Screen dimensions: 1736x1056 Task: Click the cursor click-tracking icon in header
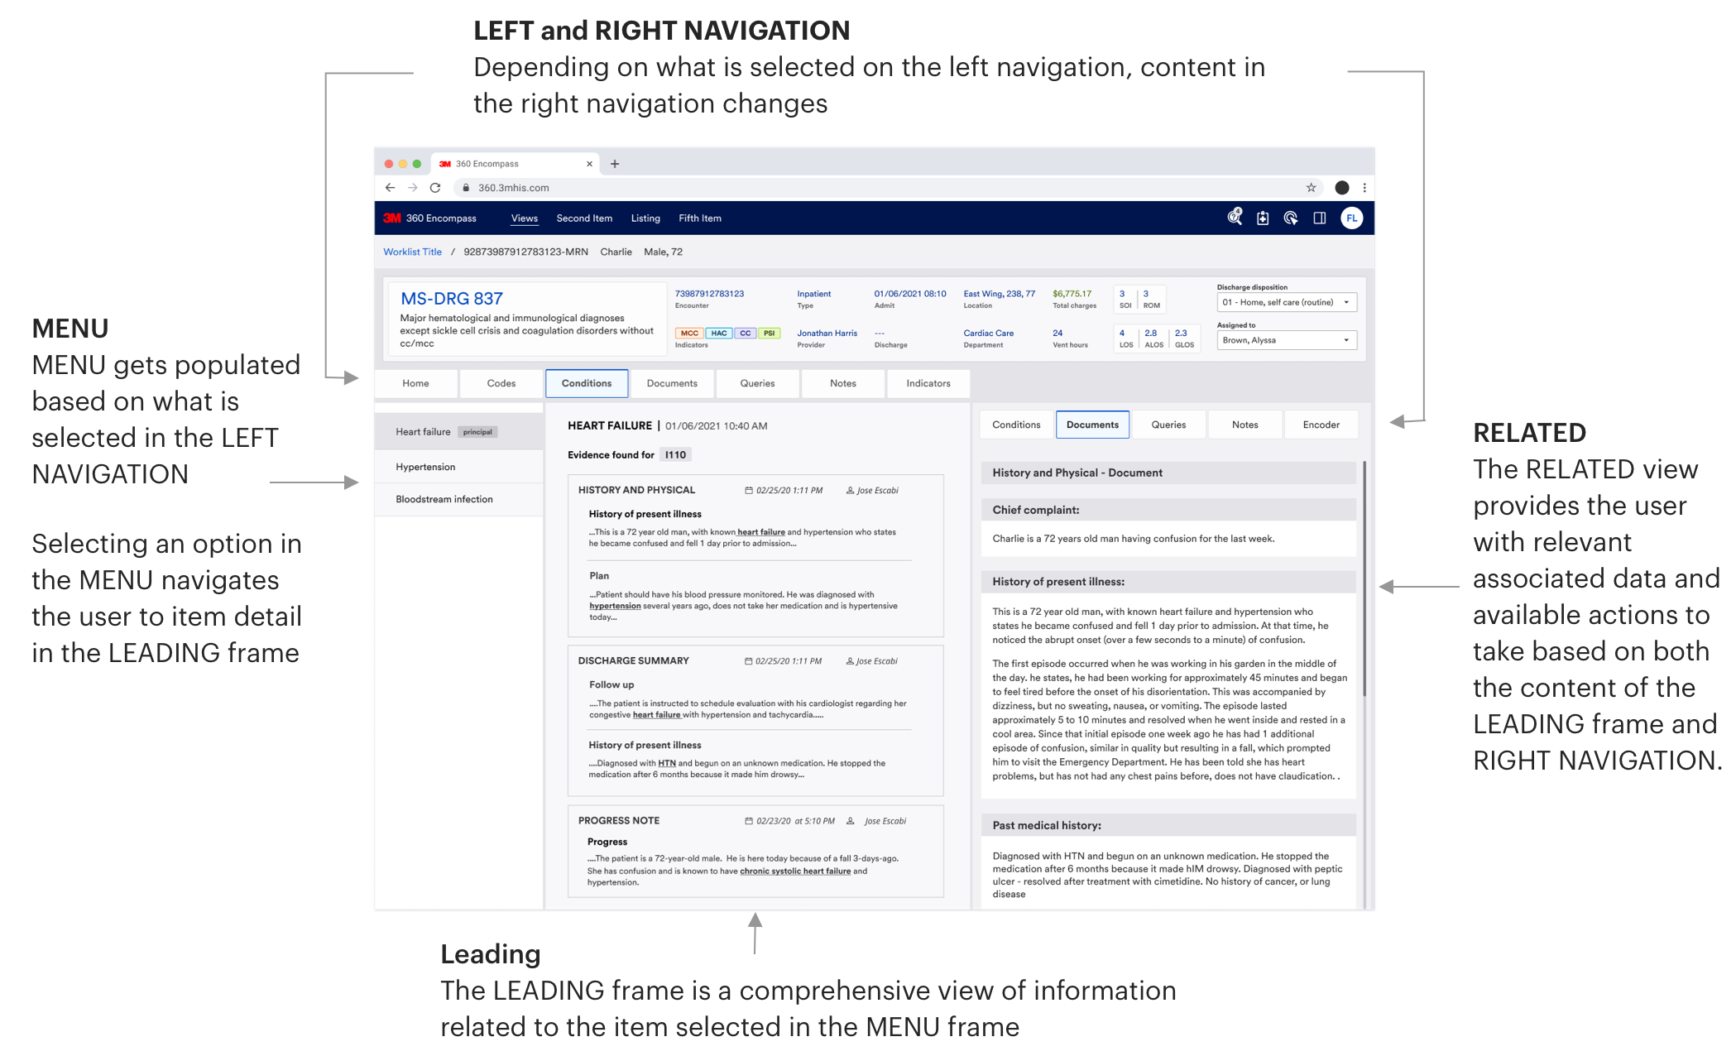1291,218
